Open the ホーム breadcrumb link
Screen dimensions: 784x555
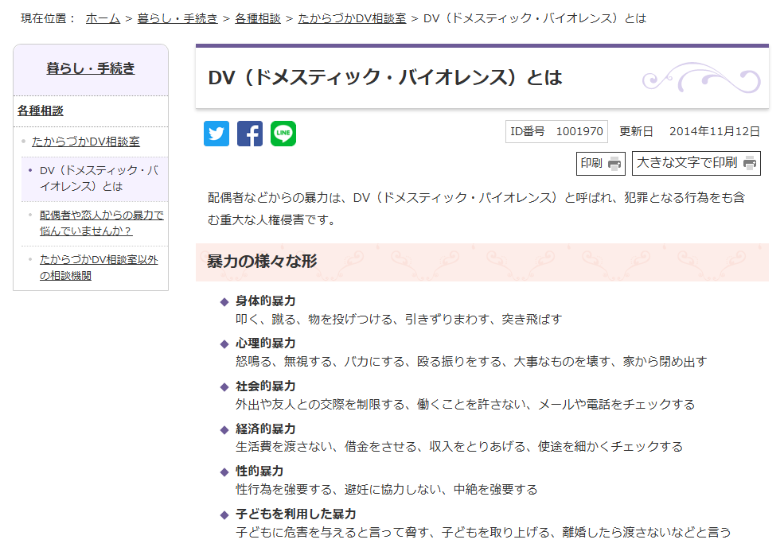[x=103, y=18]
